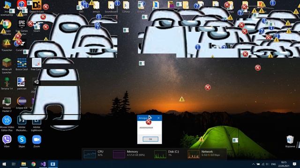Open File Explorer from the taskbar

[x=23, y=164]
